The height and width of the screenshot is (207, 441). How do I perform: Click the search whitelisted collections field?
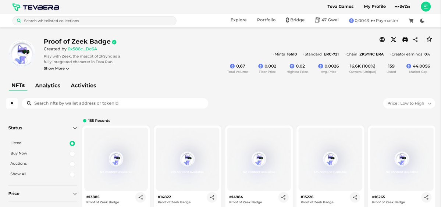point(94,21)
